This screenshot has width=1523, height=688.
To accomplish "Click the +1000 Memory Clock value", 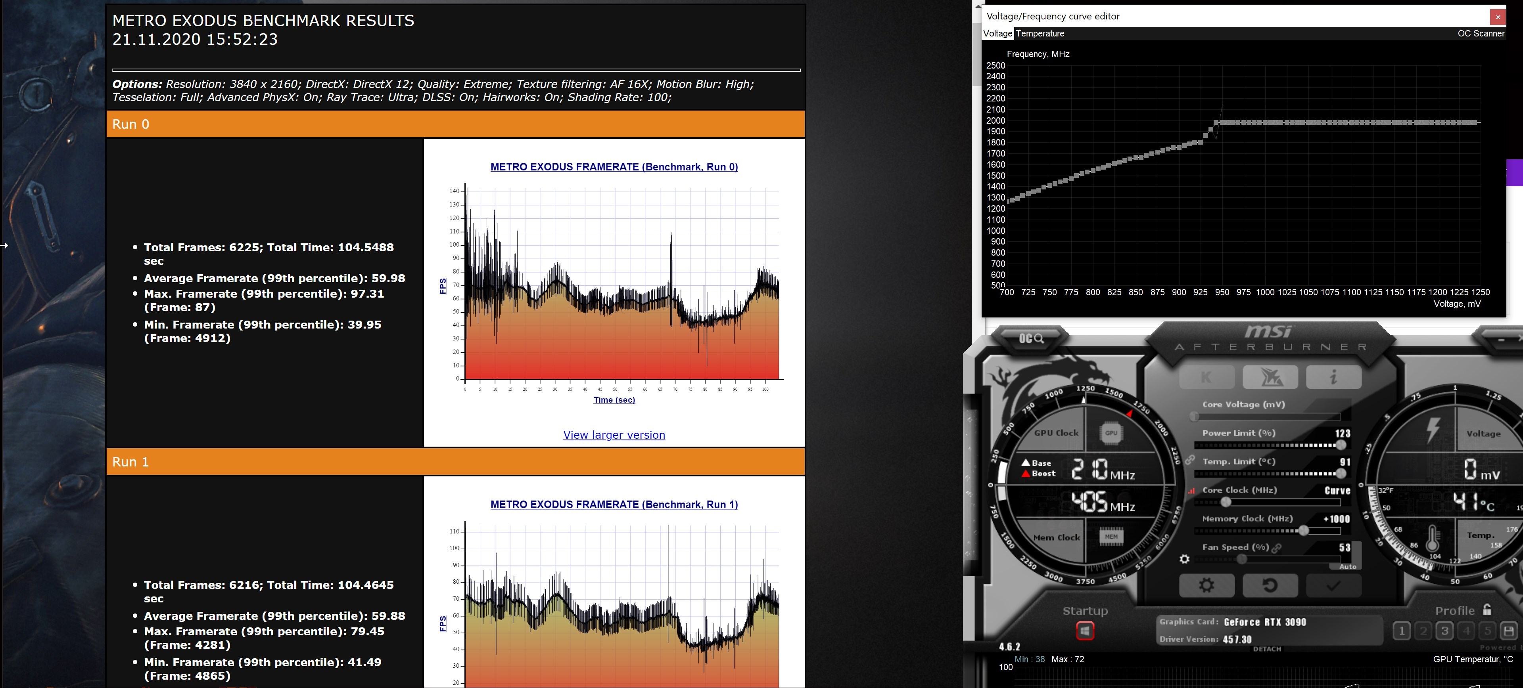I will coord(1336,519).
